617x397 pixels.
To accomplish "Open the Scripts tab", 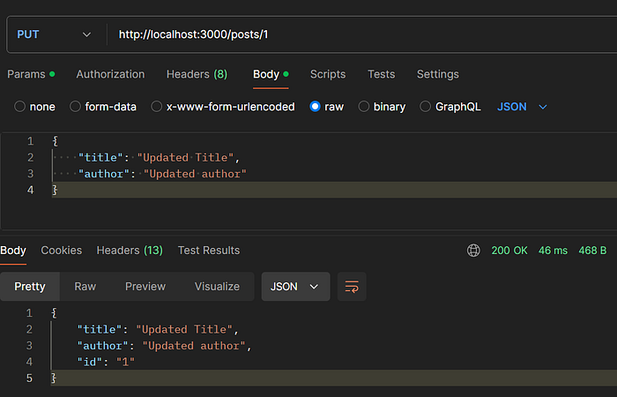I will [328, 74].
